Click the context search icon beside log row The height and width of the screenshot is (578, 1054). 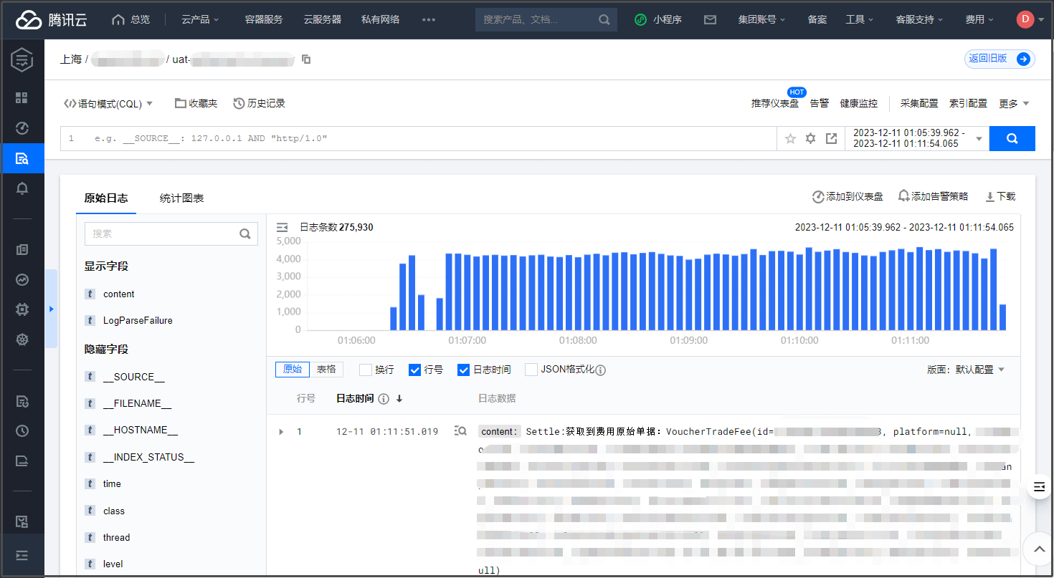tap(460, 431)
